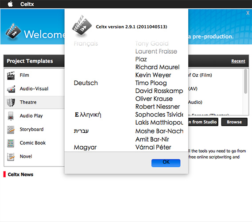
Task: Choose the Theatre template label
Action: pos(28,102)
